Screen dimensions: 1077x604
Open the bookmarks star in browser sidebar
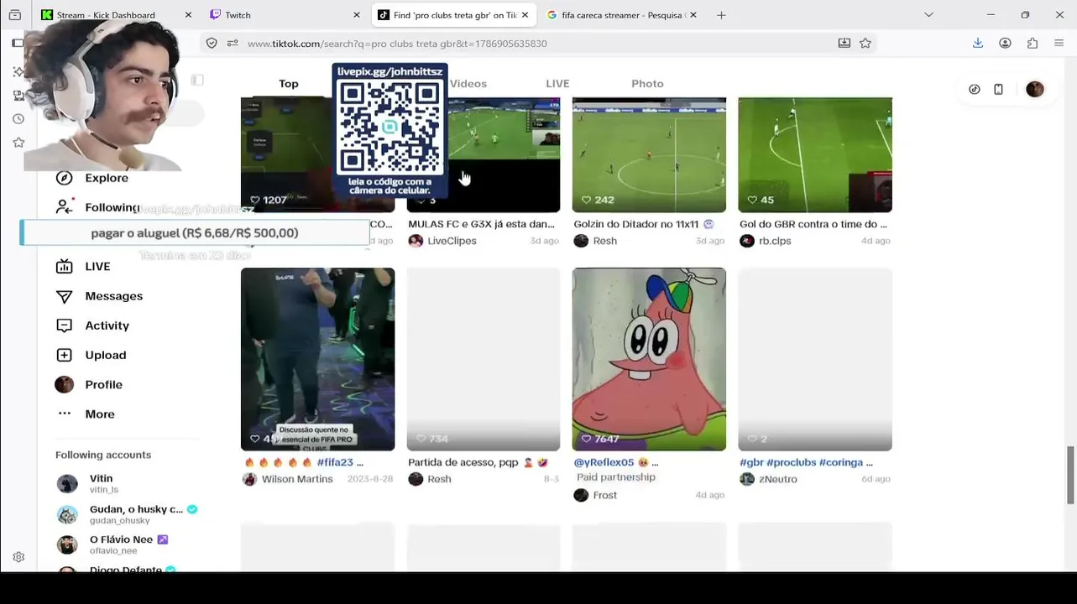[18, 143]
